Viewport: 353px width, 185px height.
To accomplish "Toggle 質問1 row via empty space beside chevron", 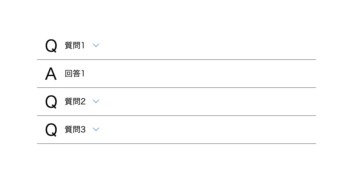I will point(206,45).
